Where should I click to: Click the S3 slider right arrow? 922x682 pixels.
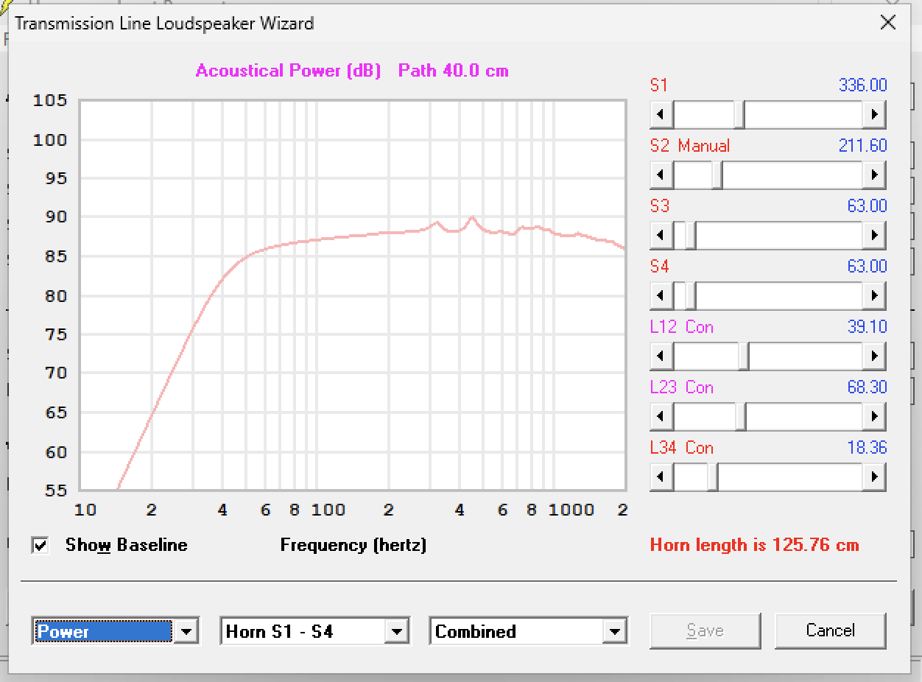point(874,236)
